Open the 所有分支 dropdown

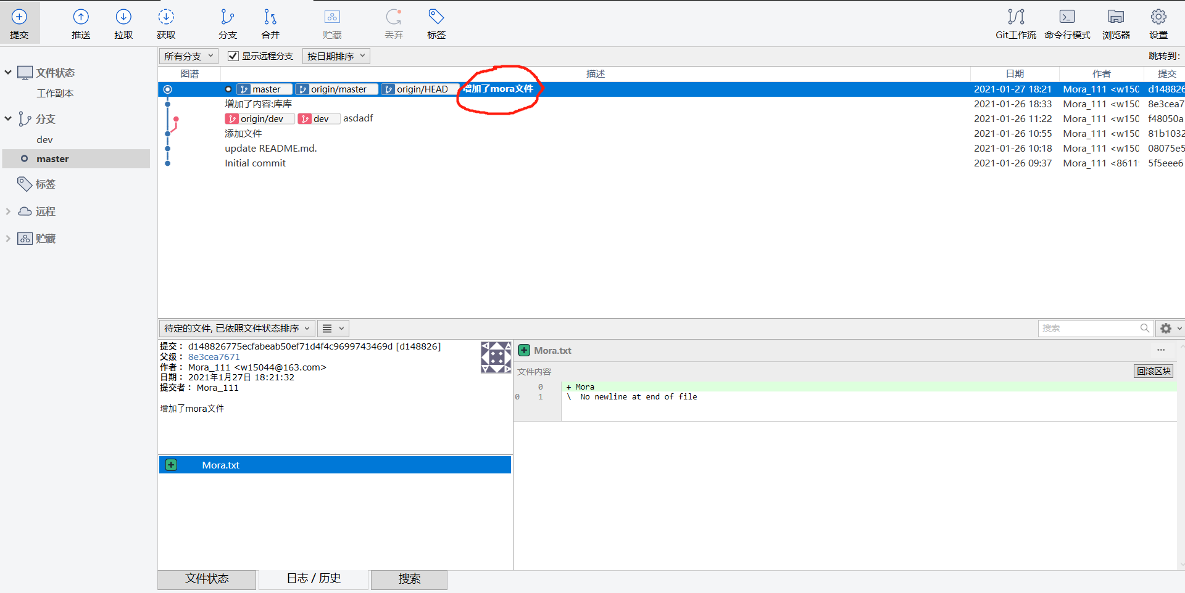pyautogui.click(x=188, y=55)
